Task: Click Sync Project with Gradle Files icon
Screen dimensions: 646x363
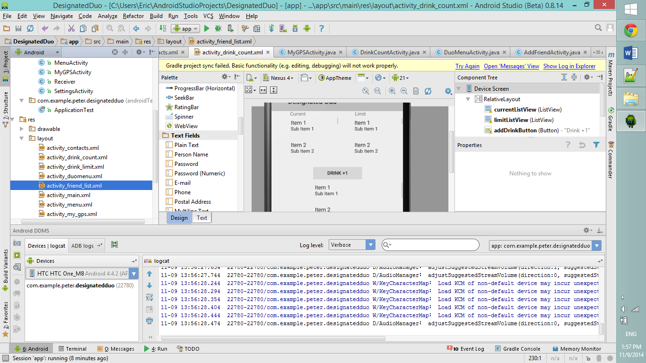Action: click(x=272, y=28)
